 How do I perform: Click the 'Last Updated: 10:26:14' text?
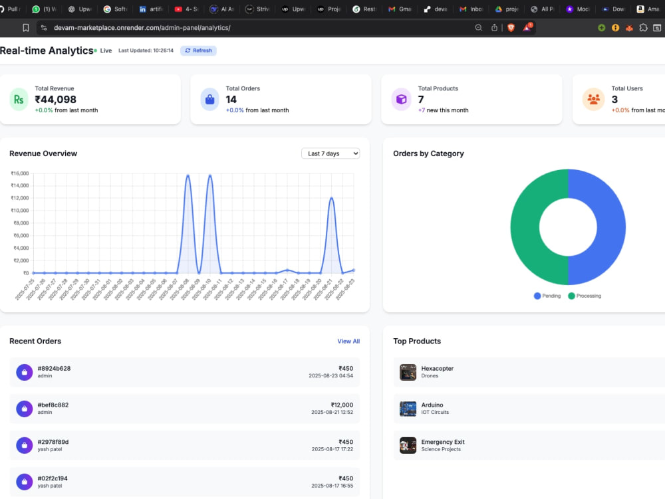(x=146, y=50)
